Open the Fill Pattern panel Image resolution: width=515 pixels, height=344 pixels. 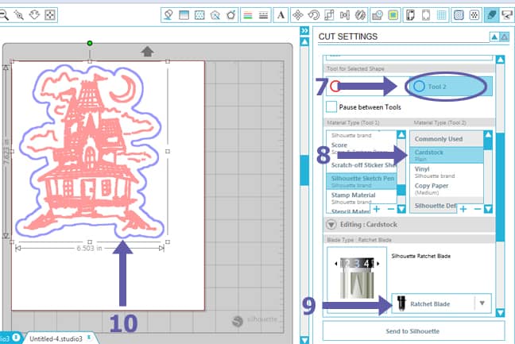pyautogui.click(x=199, y=15)
